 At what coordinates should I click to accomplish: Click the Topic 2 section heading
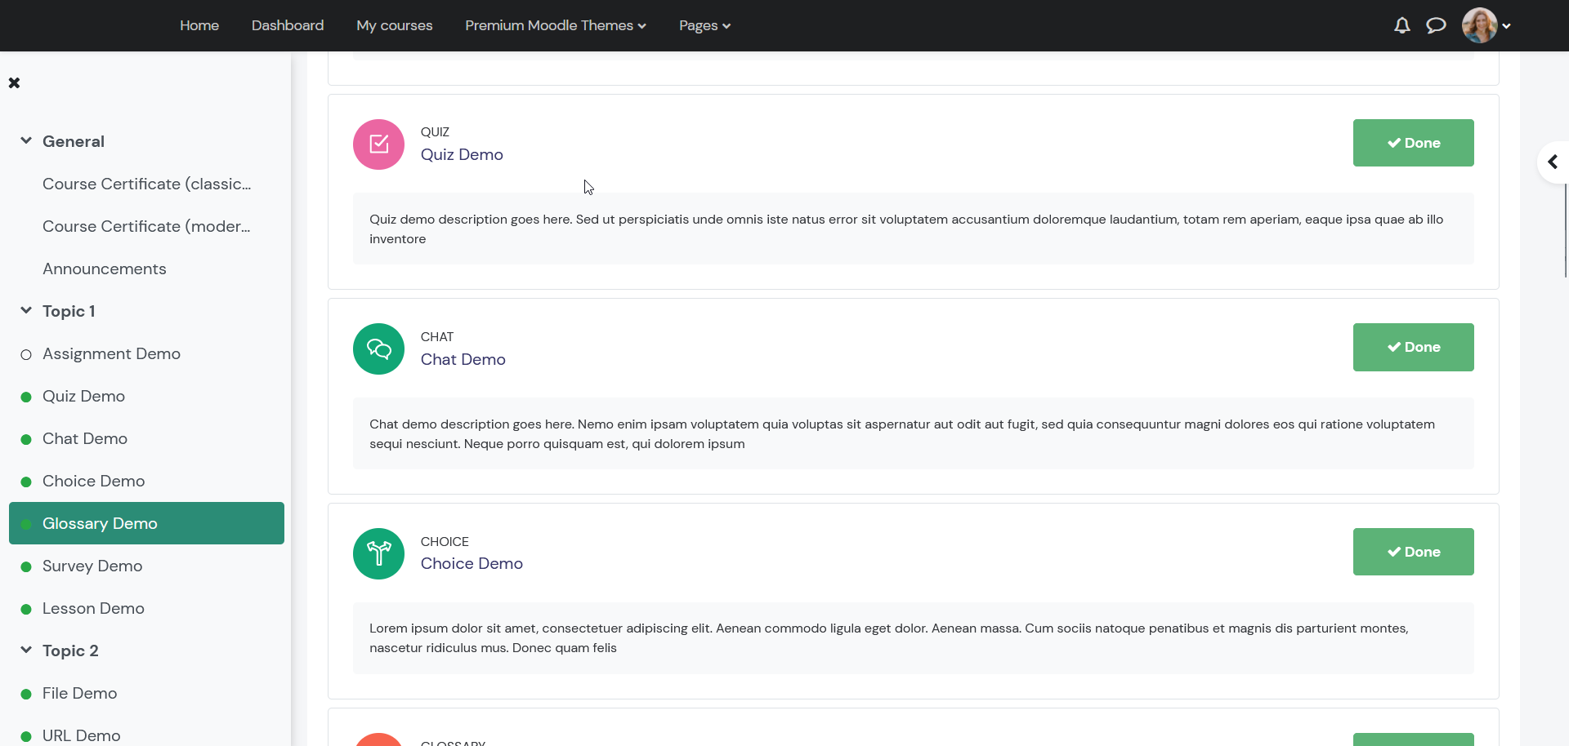pos(70,651)
